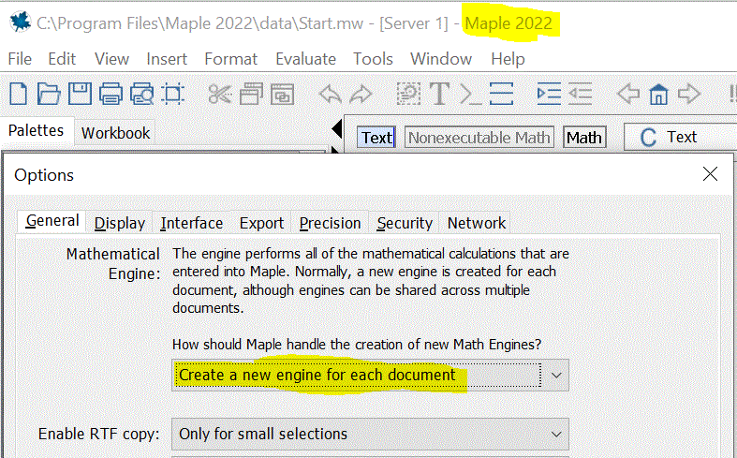Click the 'How should Maple handle' question text
This screenshot has width=737, height=458.
coord(357,345)
